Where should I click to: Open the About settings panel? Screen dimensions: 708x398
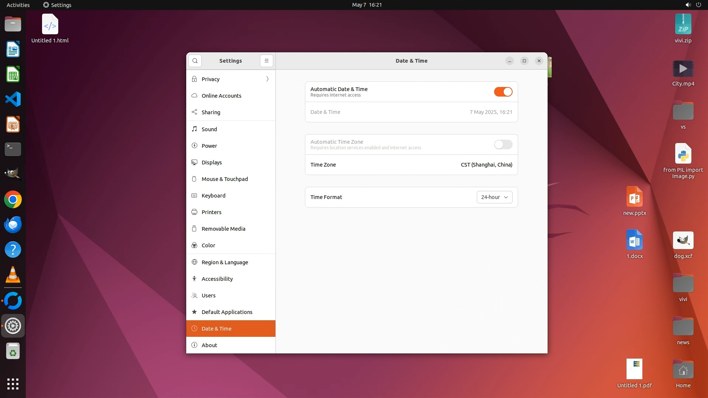coord(209,345)
